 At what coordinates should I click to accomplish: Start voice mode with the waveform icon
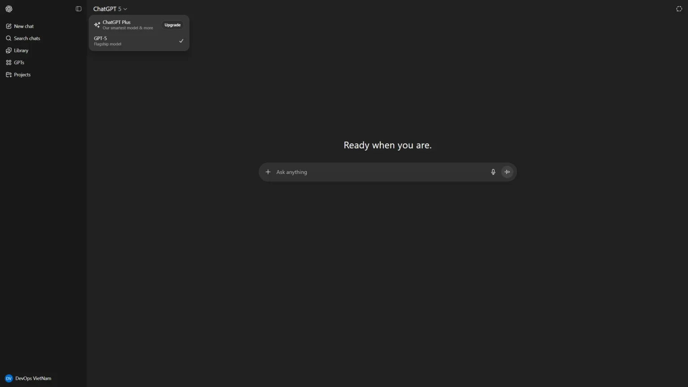[507, 172]
